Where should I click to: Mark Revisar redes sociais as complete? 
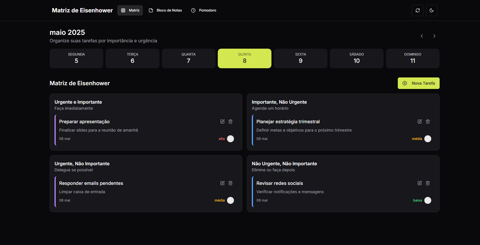click(428, 200)
